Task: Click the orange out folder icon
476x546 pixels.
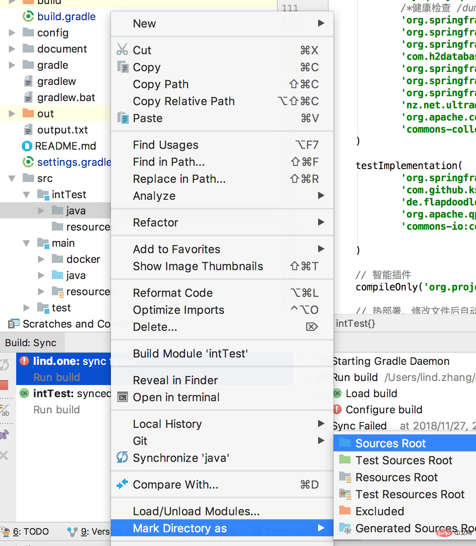Action: (x=28, y=113)
